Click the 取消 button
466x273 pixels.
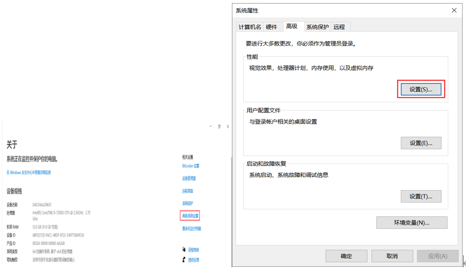click(392, 256)
